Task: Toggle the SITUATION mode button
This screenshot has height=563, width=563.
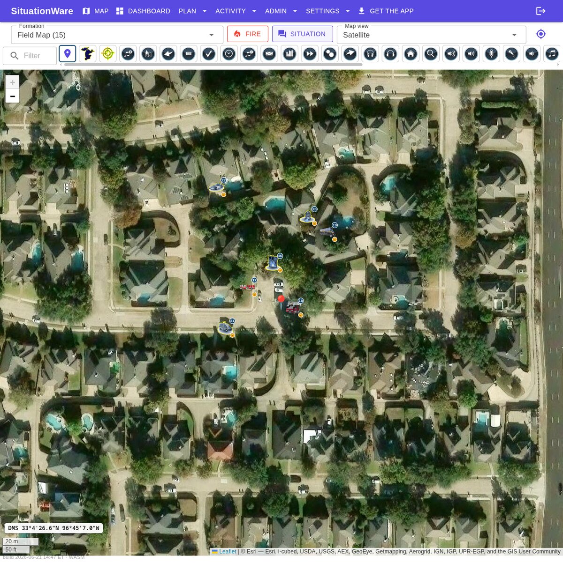Action: [x=303, y=34]
